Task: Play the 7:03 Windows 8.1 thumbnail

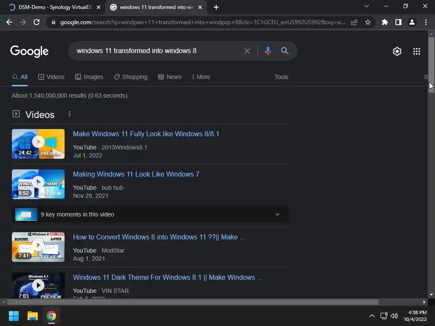Action: click(x=38, y=286)
